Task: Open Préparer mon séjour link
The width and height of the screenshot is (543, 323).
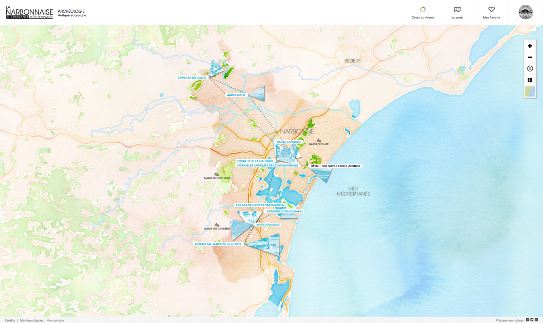Action: click(x=509, y=320)
